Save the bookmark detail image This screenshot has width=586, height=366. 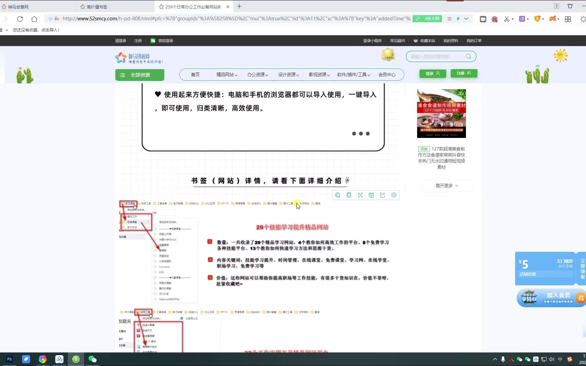[x=371, y=195]
